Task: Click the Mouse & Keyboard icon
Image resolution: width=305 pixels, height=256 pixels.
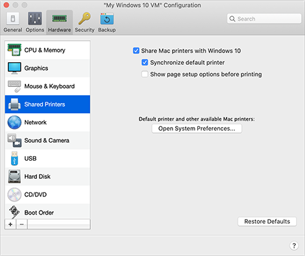Action: pyautogui.click(x=14, y=86)
